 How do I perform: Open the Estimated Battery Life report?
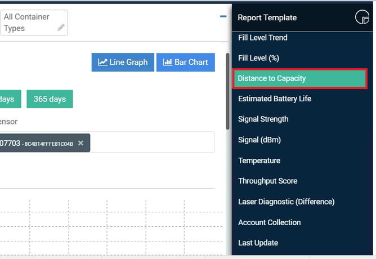point(275,99)
